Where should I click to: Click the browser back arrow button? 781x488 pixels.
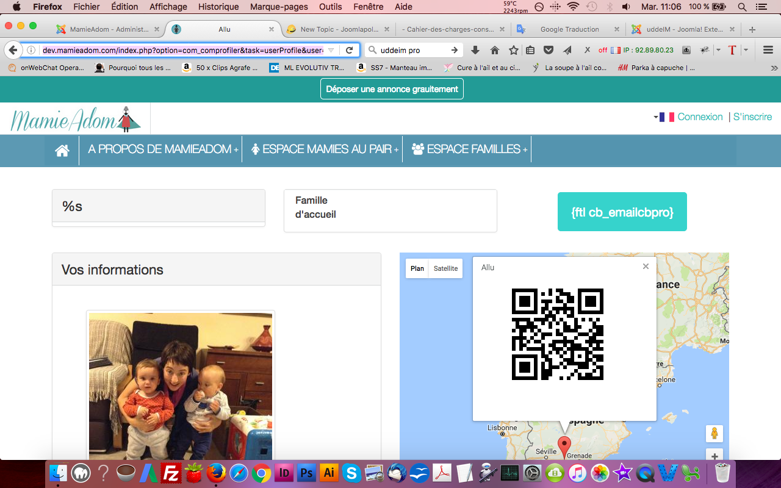(x=13, y=50)
